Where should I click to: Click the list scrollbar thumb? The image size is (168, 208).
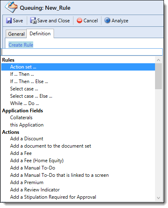pos(158,76)
